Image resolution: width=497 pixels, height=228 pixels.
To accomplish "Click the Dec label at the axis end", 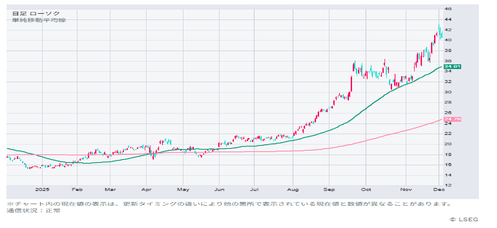I will (439, 190).
